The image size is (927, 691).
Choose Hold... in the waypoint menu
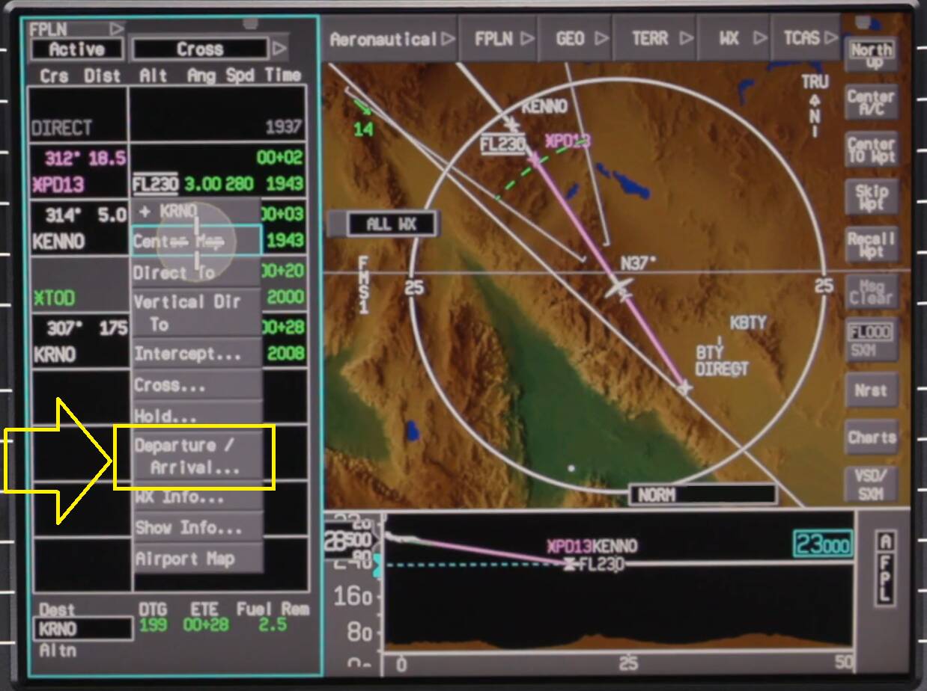[x=197, y=415]
